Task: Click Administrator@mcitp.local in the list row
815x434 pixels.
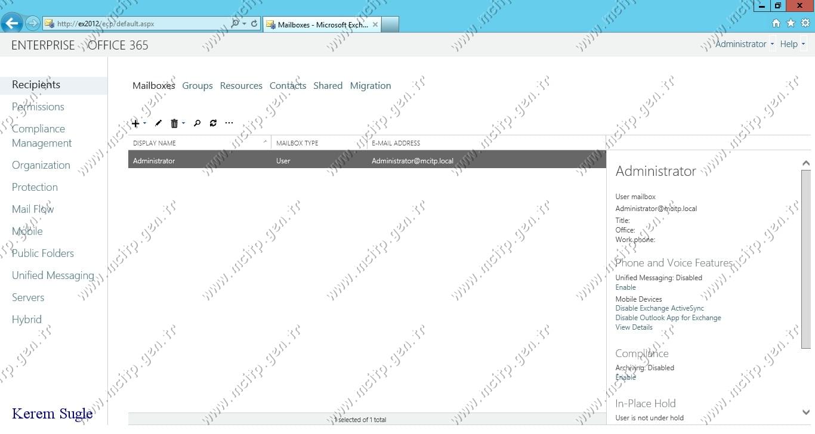Action: pos(412,161)
